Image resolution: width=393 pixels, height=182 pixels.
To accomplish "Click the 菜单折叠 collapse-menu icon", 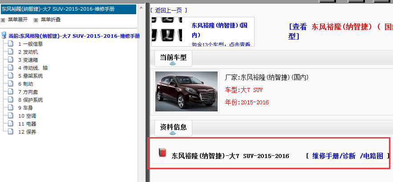I will (36, 20).
